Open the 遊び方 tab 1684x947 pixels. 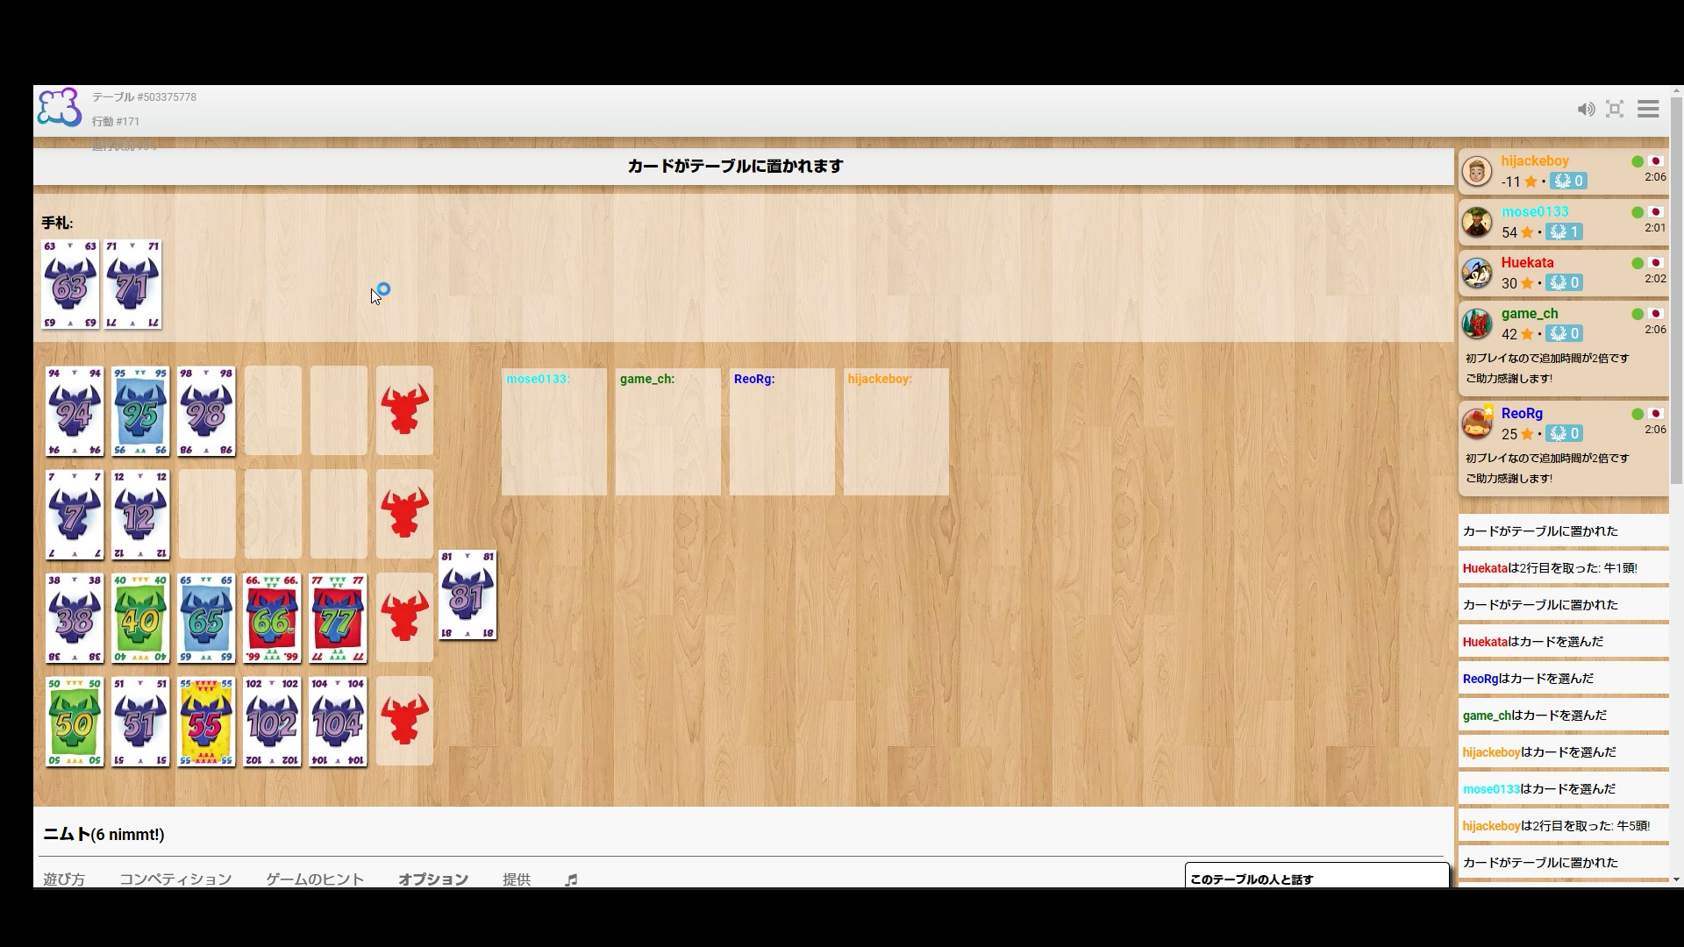click(64, 879)
